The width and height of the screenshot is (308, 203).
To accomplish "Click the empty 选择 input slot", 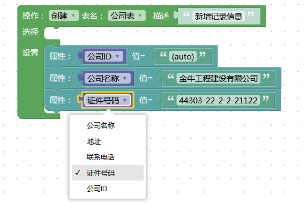I will (x=51, y=33).
